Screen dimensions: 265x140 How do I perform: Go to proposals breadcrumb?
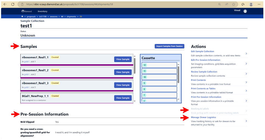31,16
